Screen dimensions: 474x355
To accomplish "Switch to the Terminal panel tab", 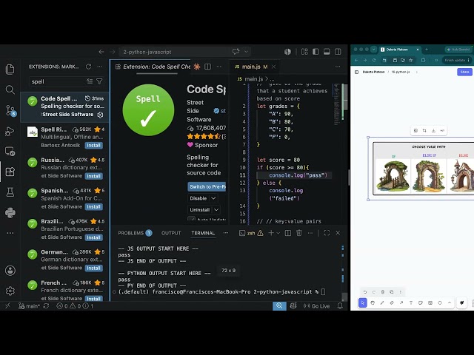I will tap(203, 233).
